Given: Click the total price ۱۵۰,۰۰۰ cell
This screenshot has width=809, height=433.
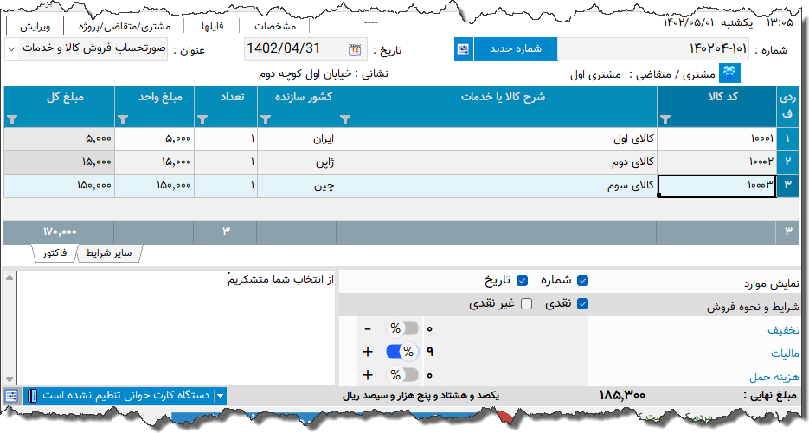Looking at the screenshot, I should pos(59,186).
